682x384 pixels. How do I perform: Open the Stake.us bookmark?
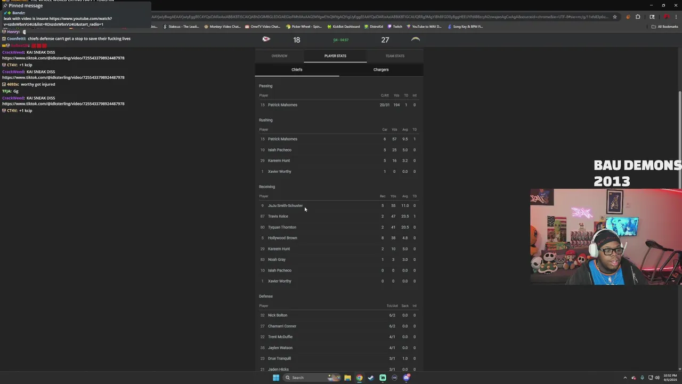coord(181,26)
